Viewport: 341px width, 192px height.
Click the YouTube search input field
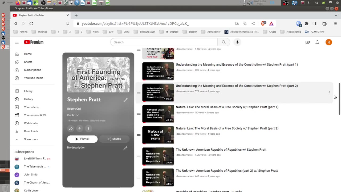[164, 42]
